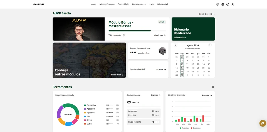The width and height of the screenshot is (267, 132).
Task: Click the donut chart in Diagrama do cerrado
Action: coord(68,115)
